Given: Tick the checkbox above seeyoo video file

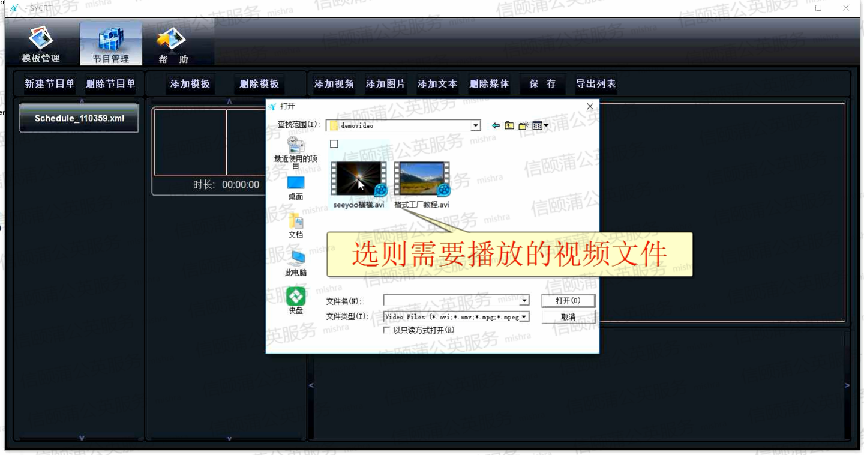Looking at the screenshot, I should point(334,144).
